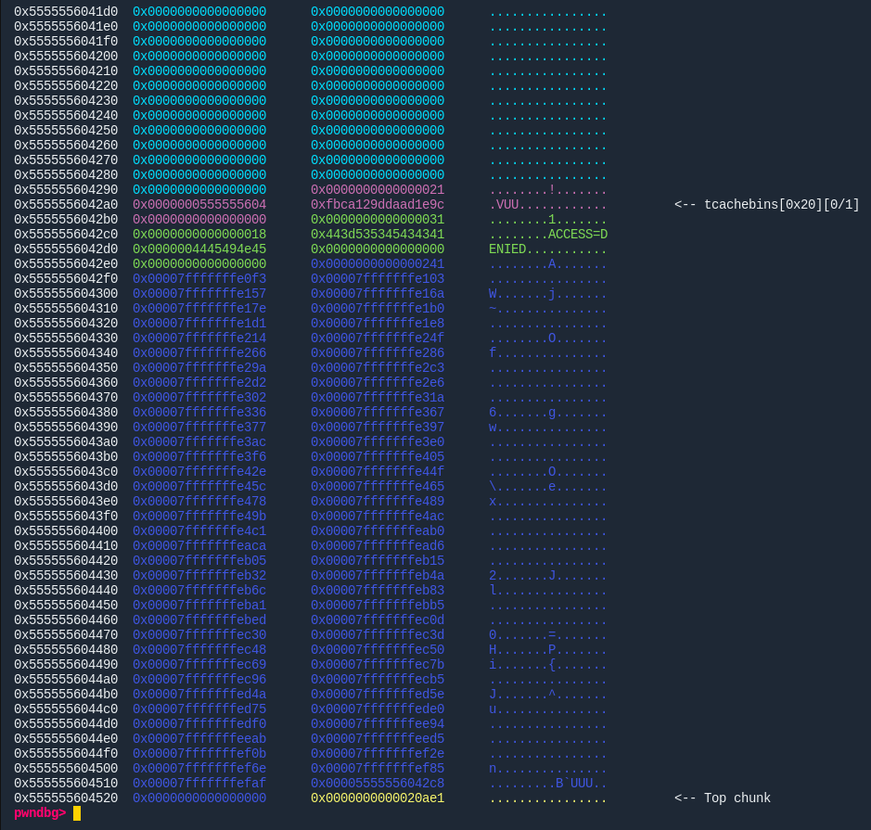The height and width of the screenshot is (830, 871).
Task: Click the address 0x5555556042d0
Action: tap(66, 249)
